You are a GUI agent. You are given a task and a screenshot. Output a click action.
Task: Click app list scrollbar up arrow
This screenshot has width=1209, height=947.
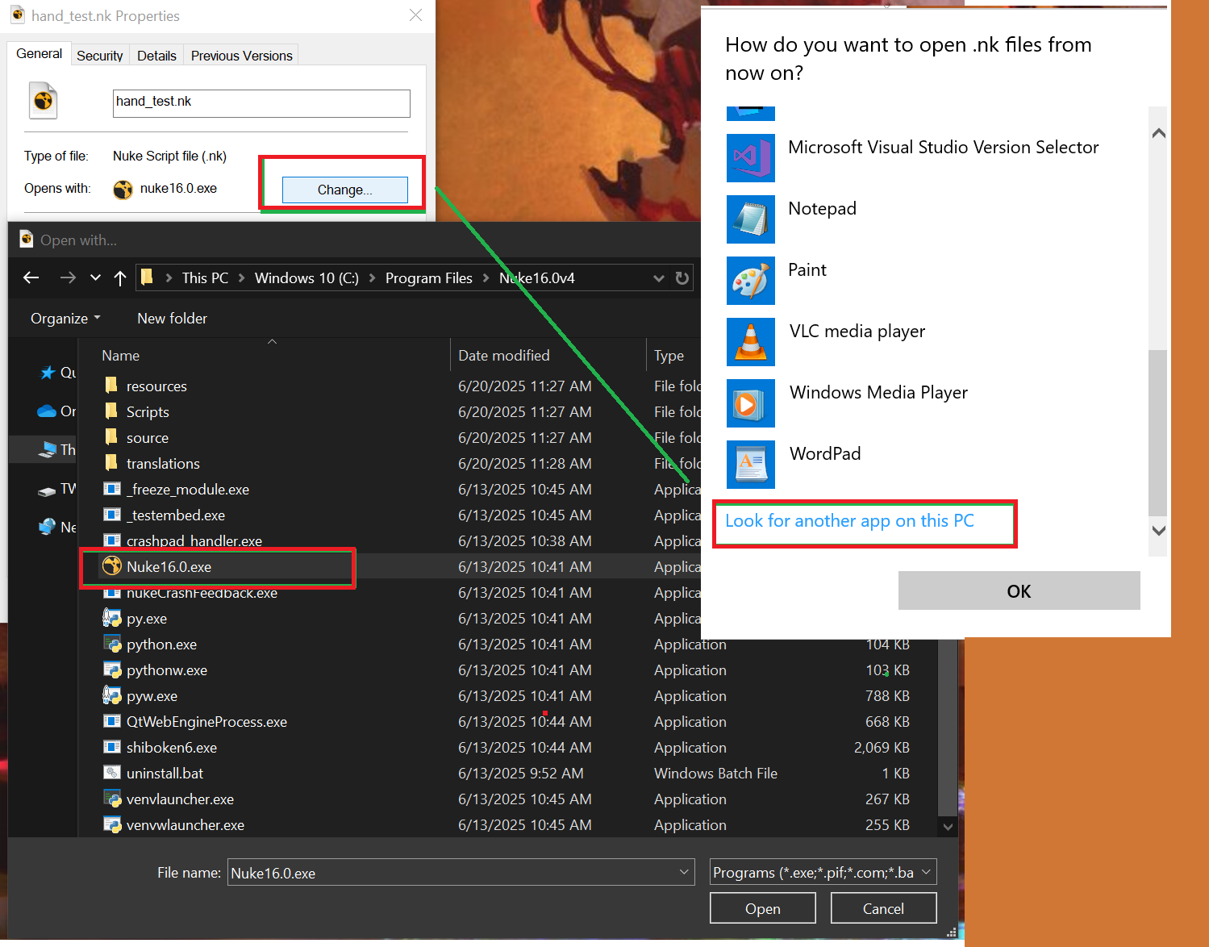[1158, 133]
